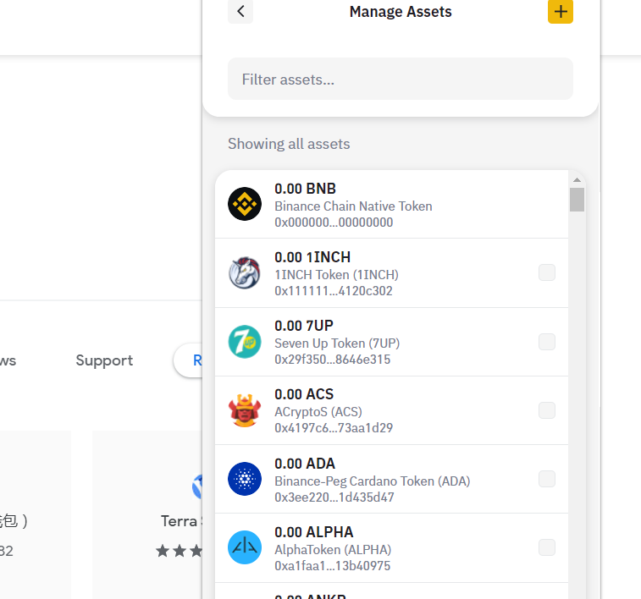Click address '0x000000...00000000'
Viewport: 641px width, 599px height.
pos(334,223)
